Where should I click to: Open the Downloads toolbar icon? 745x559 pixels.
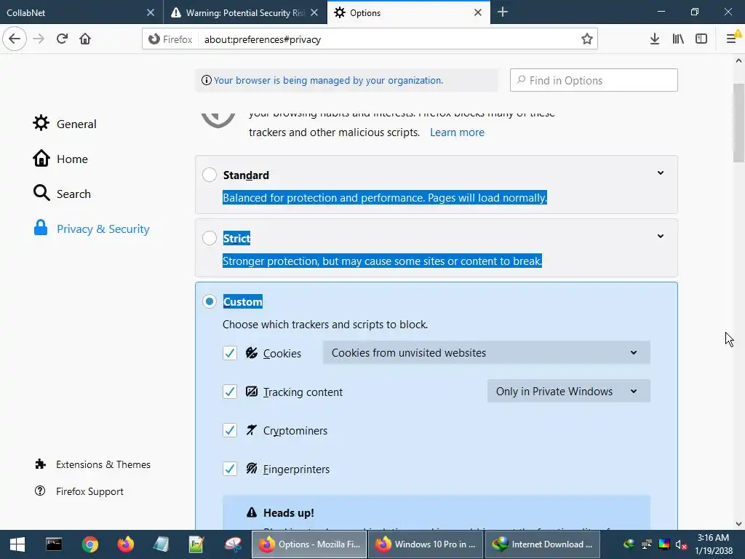click(x=654, y=39)
